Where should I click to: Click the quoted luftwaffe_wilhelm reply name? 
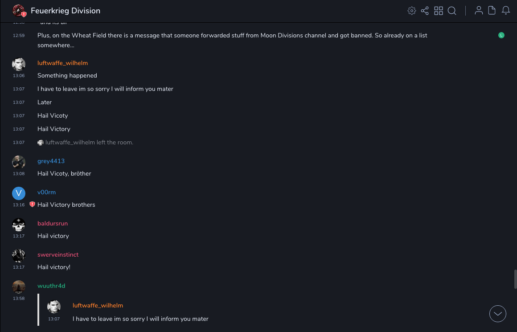coord(98,305)
